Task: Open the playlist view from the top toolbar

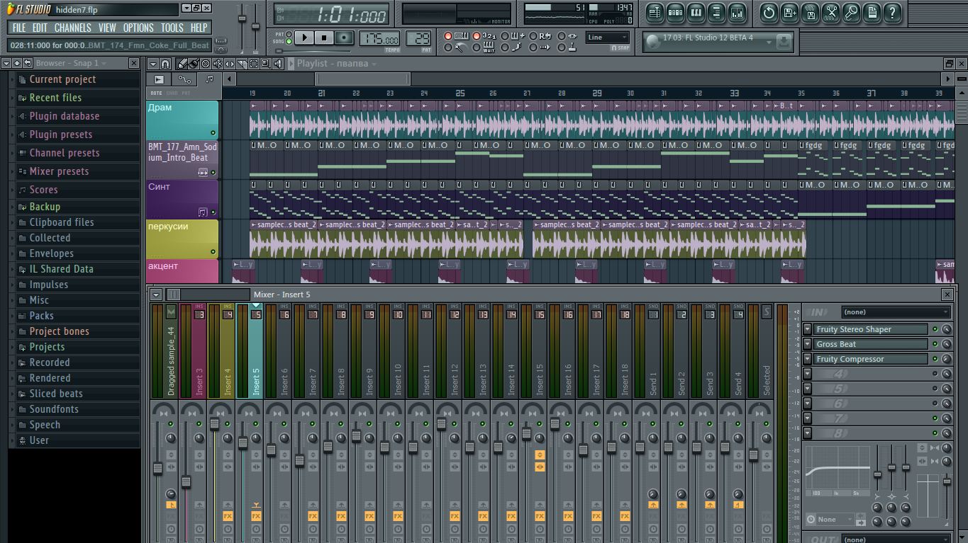Action: (x=655, y=13)
